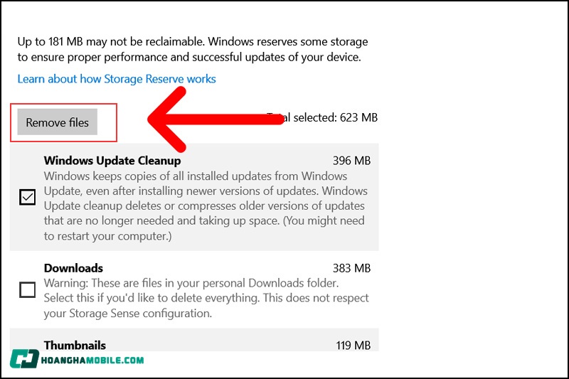Viewport: 569px width, 379px height.
Task: Click the 383 MB size label
Action: (351, 268)
